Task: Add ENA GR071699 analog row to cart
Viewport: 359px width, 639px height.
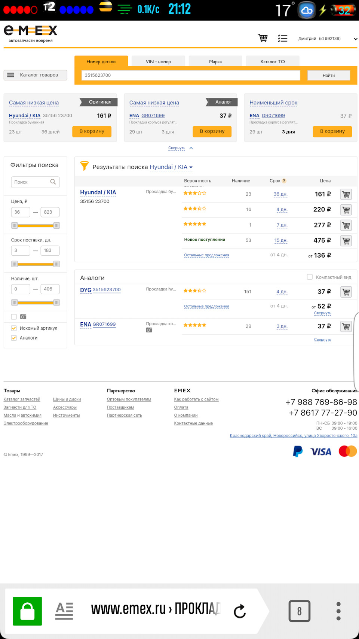Action: [346, 326]
